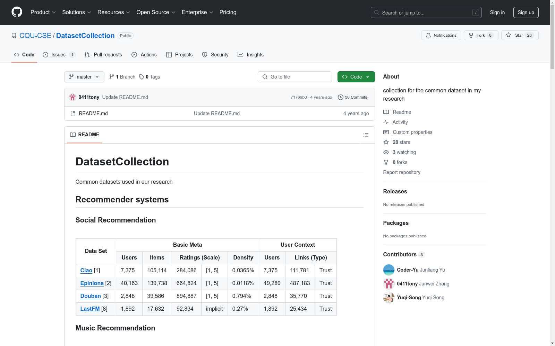Screen dimensions: 555x346
Task: Select the README tab header
Action: coord(85,135)
